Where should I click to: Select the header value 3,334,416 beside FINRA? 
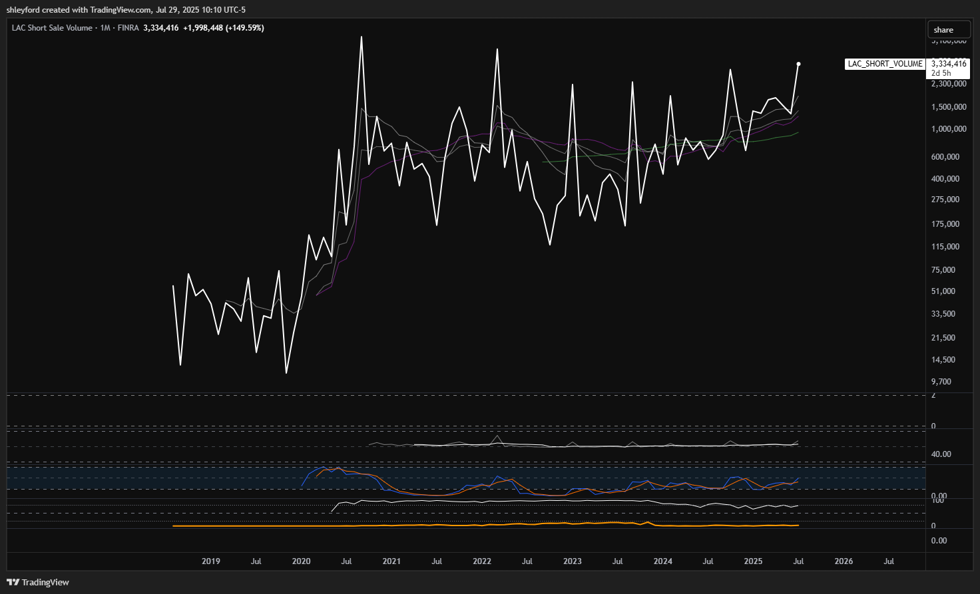coord(161,28)
